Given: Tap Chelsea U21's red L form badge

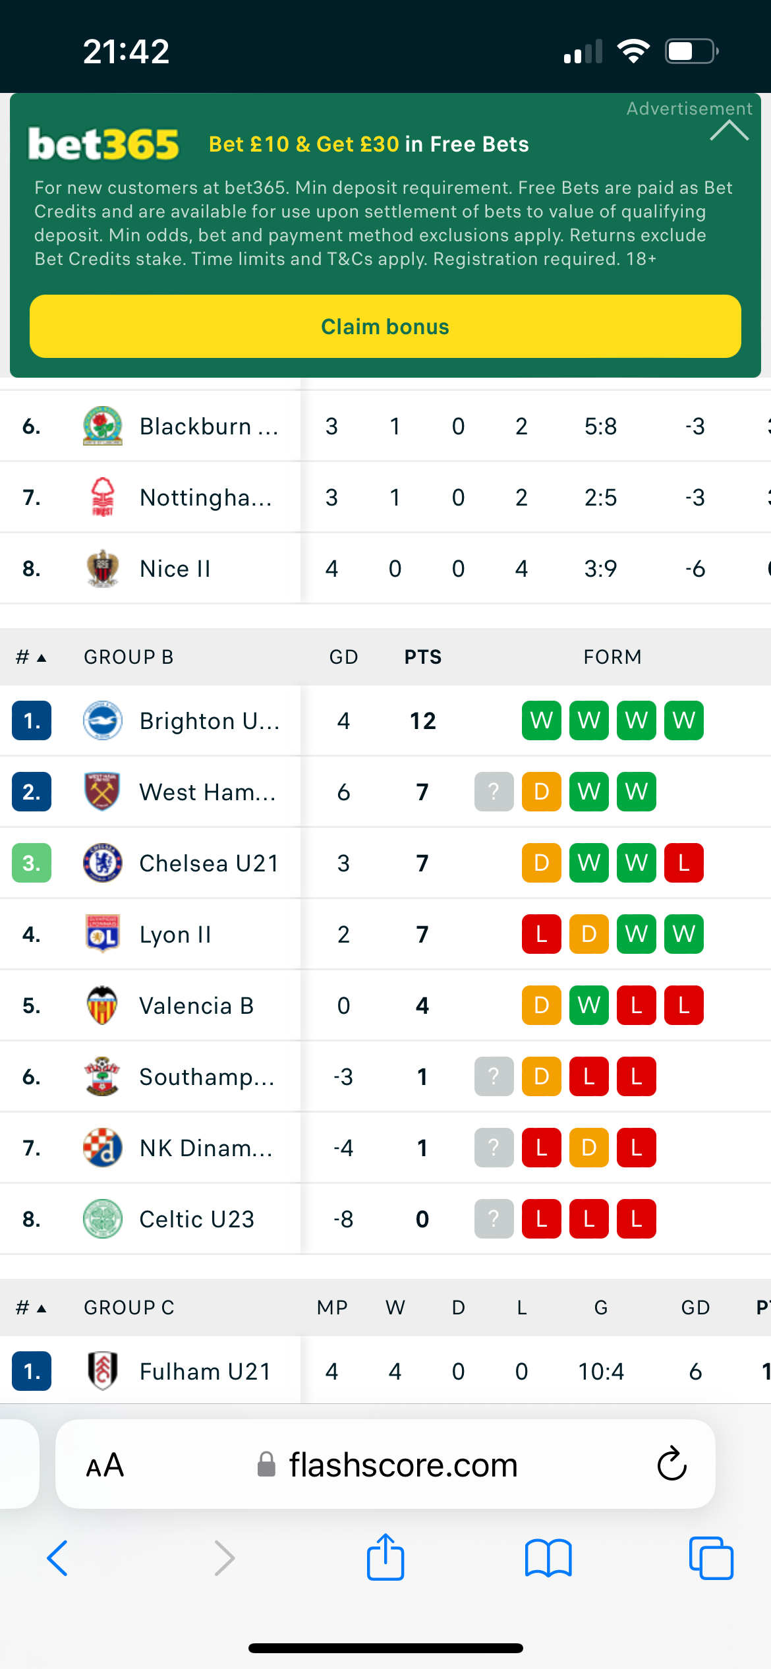Looking at the screenshot, I should coord(684,863).
